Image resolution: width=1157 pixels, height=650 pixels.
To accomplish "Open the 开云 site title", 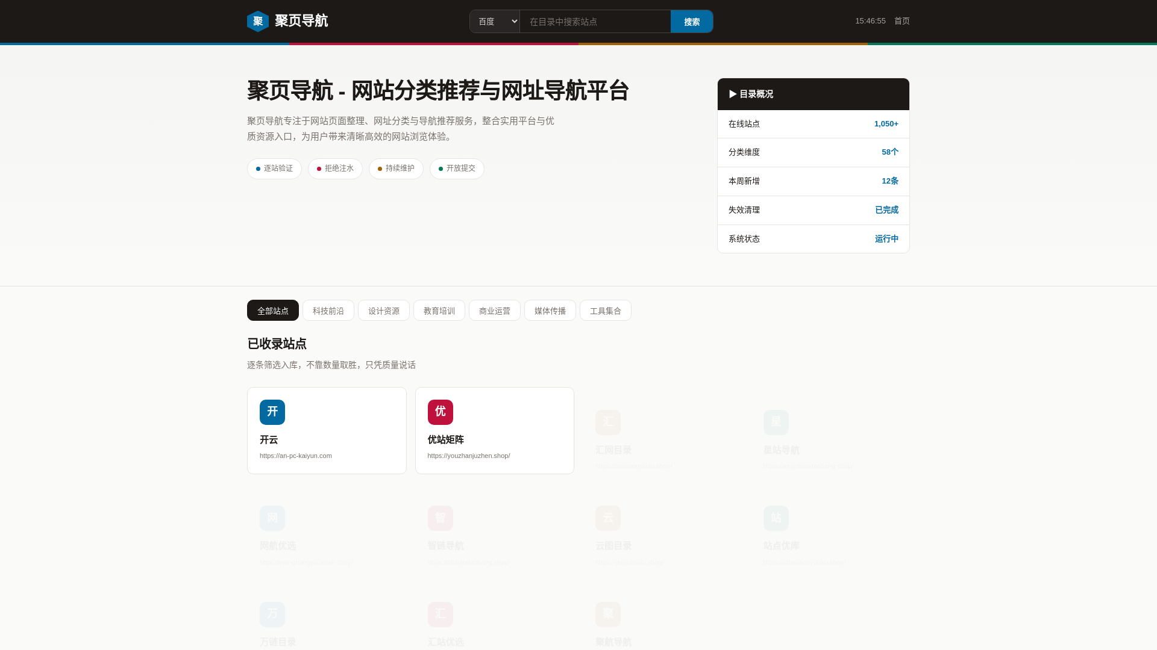I will (x=269, y=440).
